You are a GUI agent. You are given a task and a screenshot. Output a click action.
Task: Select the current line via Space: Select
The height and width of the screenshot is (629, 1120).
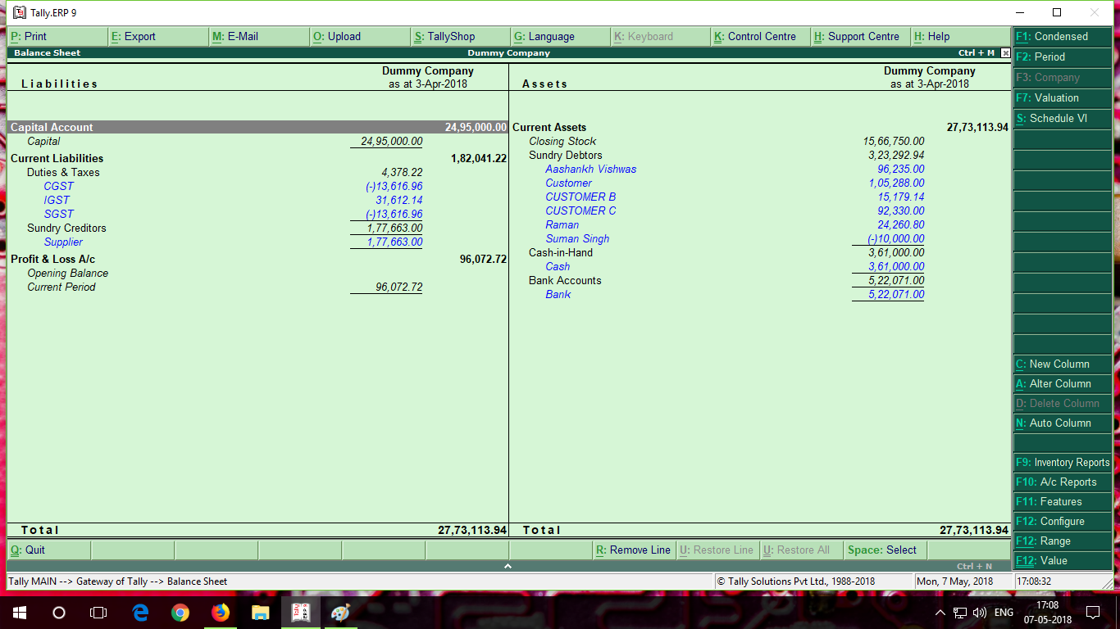coord(884,550)
